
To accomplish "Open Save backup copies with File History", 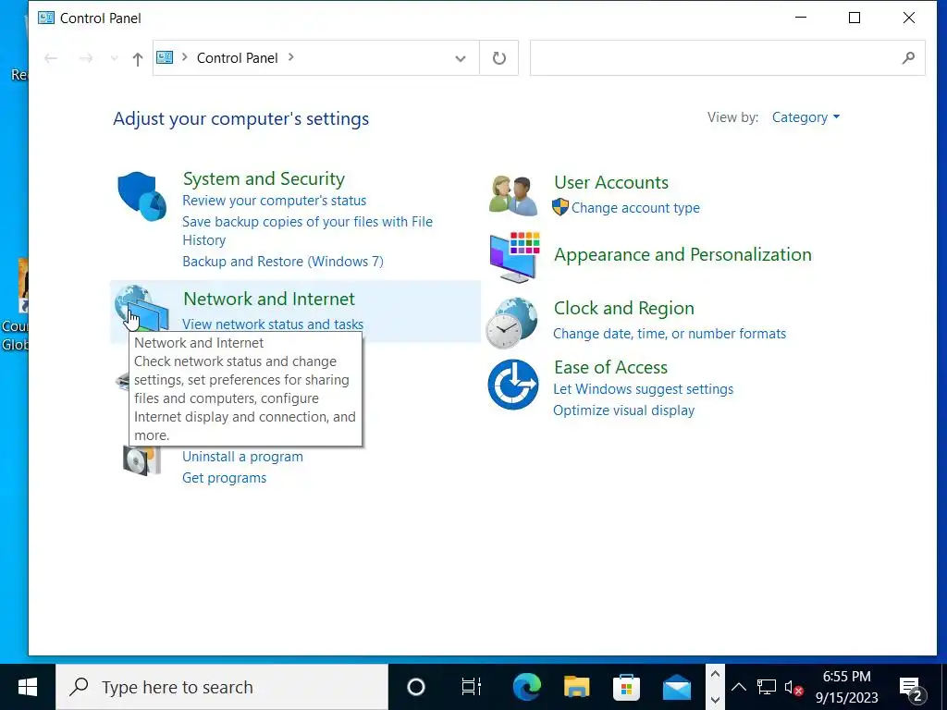I will (x=307, y=230).
